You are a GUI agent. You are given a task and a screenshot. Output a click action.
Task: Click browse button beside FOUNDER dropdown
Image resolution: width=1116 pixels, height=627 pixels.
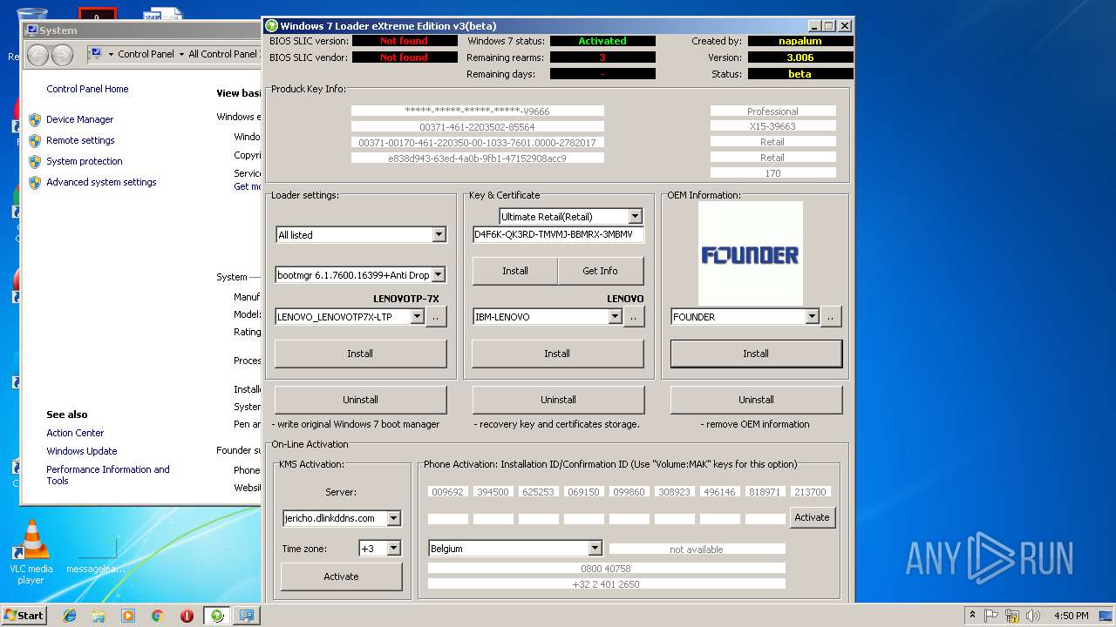click(831, 317)
